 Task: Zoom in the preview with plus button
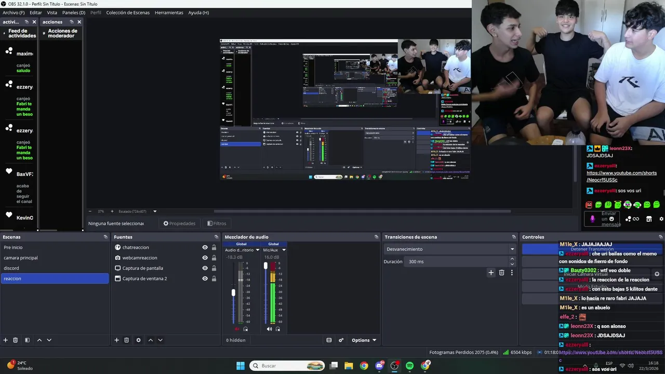pos(112,211)
